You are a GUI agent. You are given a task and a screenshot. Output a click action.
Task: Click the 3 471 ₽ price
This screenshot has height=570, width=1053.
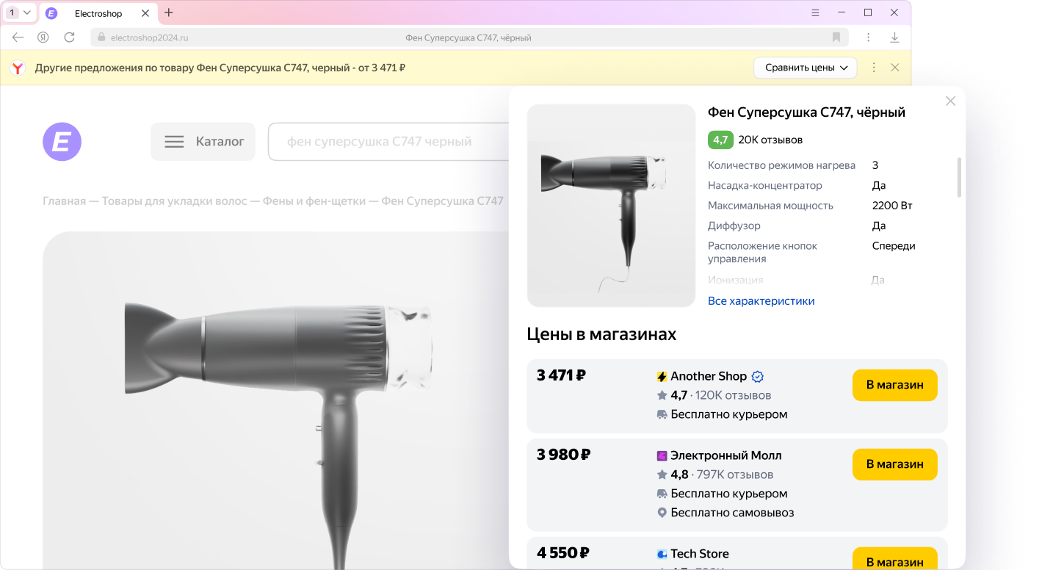pyautogui.click(x=561, y=375)
